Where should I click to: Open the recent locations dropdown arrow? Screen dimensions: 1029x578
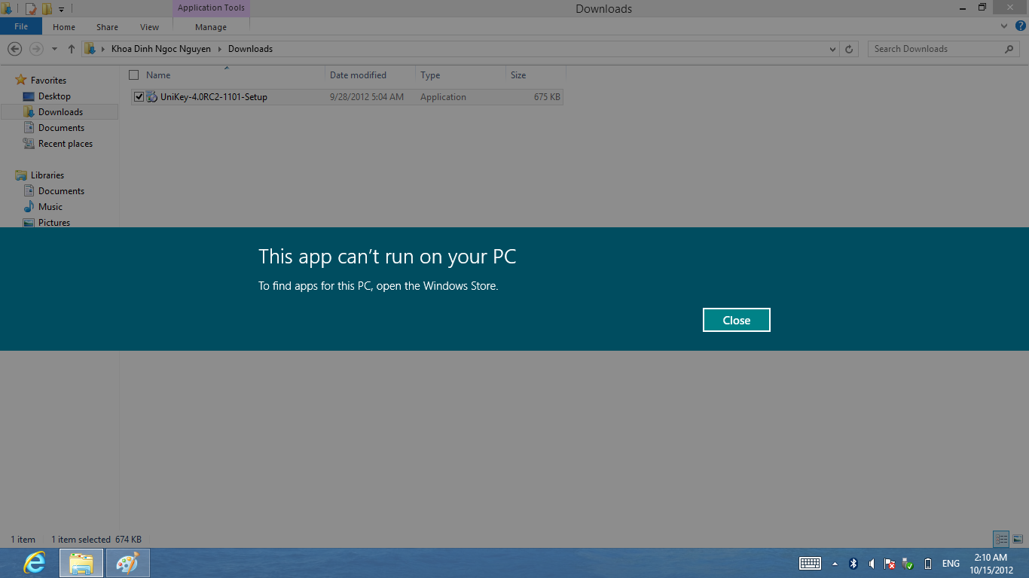tap(54, 50)
